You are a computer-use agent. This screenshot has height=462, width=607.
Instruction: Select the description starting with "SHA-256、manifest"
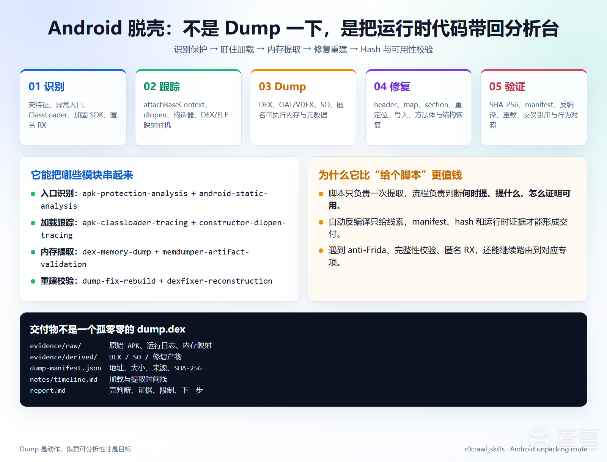pos(533,115)
